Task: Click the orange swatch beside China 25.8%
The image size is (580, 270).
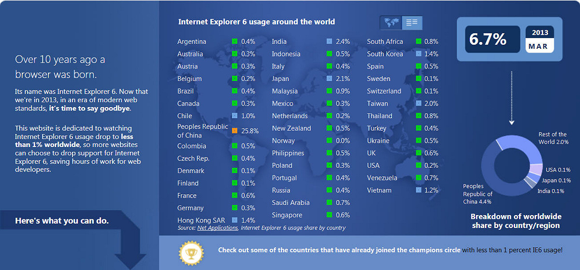Action: 234,131
